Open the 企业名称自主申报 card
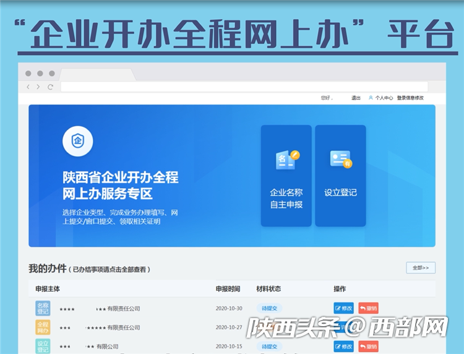464x354 pixels. tap(286, 176)
